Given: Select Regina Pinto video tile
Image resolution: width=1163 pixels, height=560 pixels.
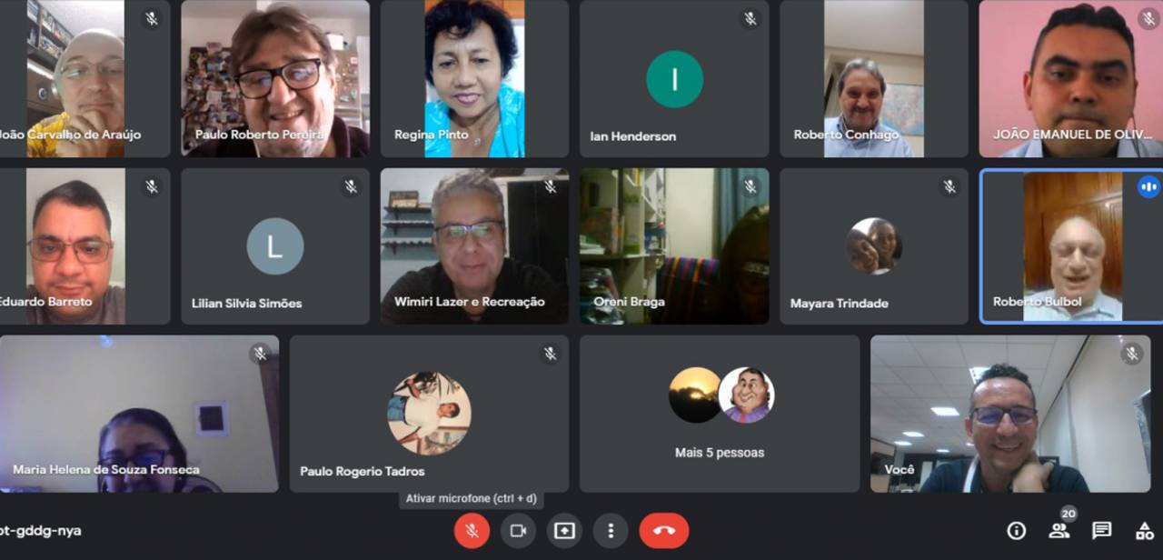Looking at the screenshot, I should pos(474,78).
